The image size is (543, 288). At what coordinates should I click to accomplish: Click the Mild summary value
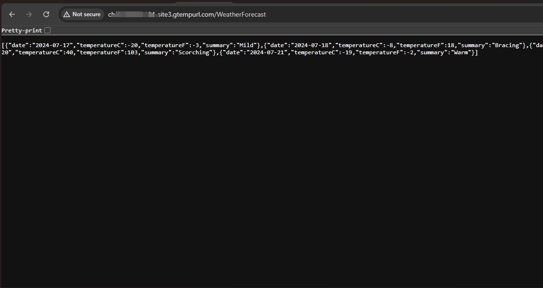(247, 45)
